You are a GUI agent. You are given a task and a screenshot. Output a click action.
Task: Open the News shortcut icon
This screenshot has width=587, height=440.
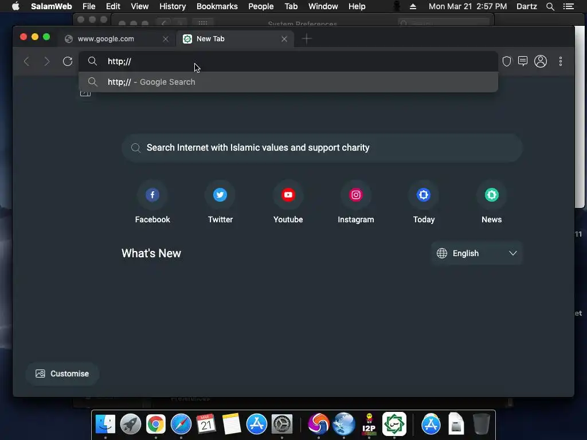point(491,195)
